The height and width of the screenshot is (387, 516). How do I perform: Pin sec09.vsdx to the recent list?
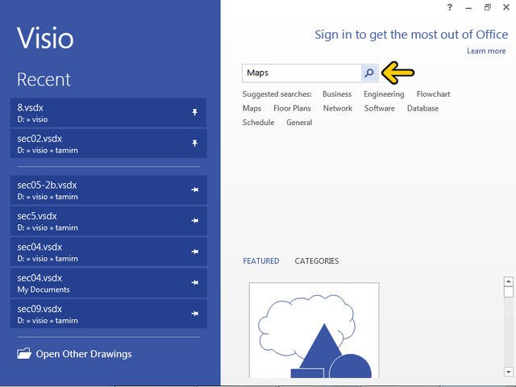tap(194, 314)
